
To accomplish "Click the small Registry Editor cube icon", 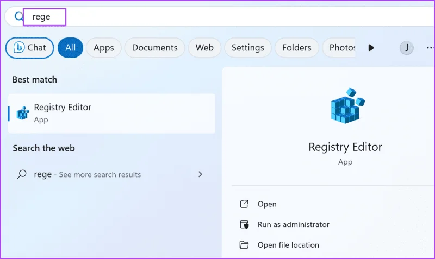I will pyautogui.click(x=23, y=113).
